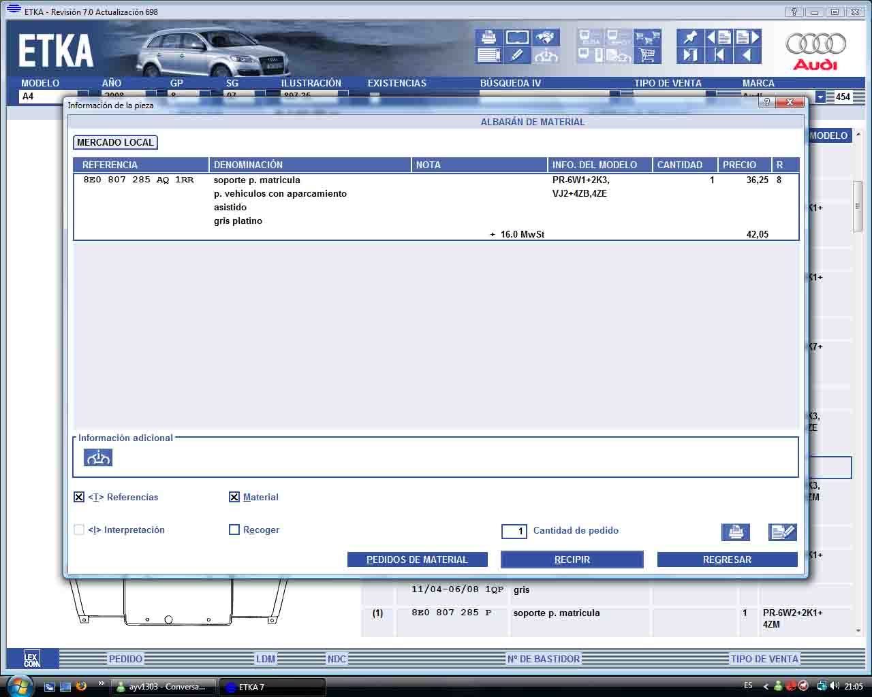Click the notepad edit icon in the dialog
The image size is (872, 697).
click(782, 532)
